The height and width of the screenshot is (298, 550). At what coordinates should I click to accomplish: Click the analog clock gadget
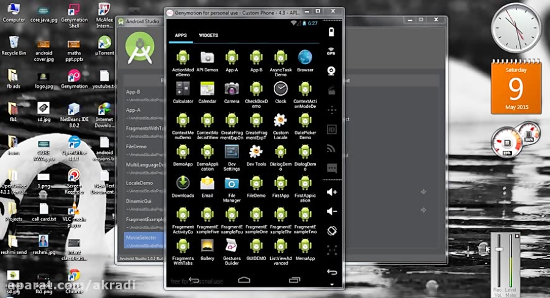pyautogui.click(x=516, y=27)
